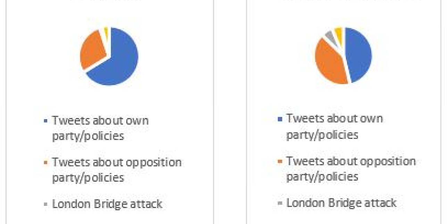
Task: Click the right legend's orange square marker
Action: (x=280, y=161)
